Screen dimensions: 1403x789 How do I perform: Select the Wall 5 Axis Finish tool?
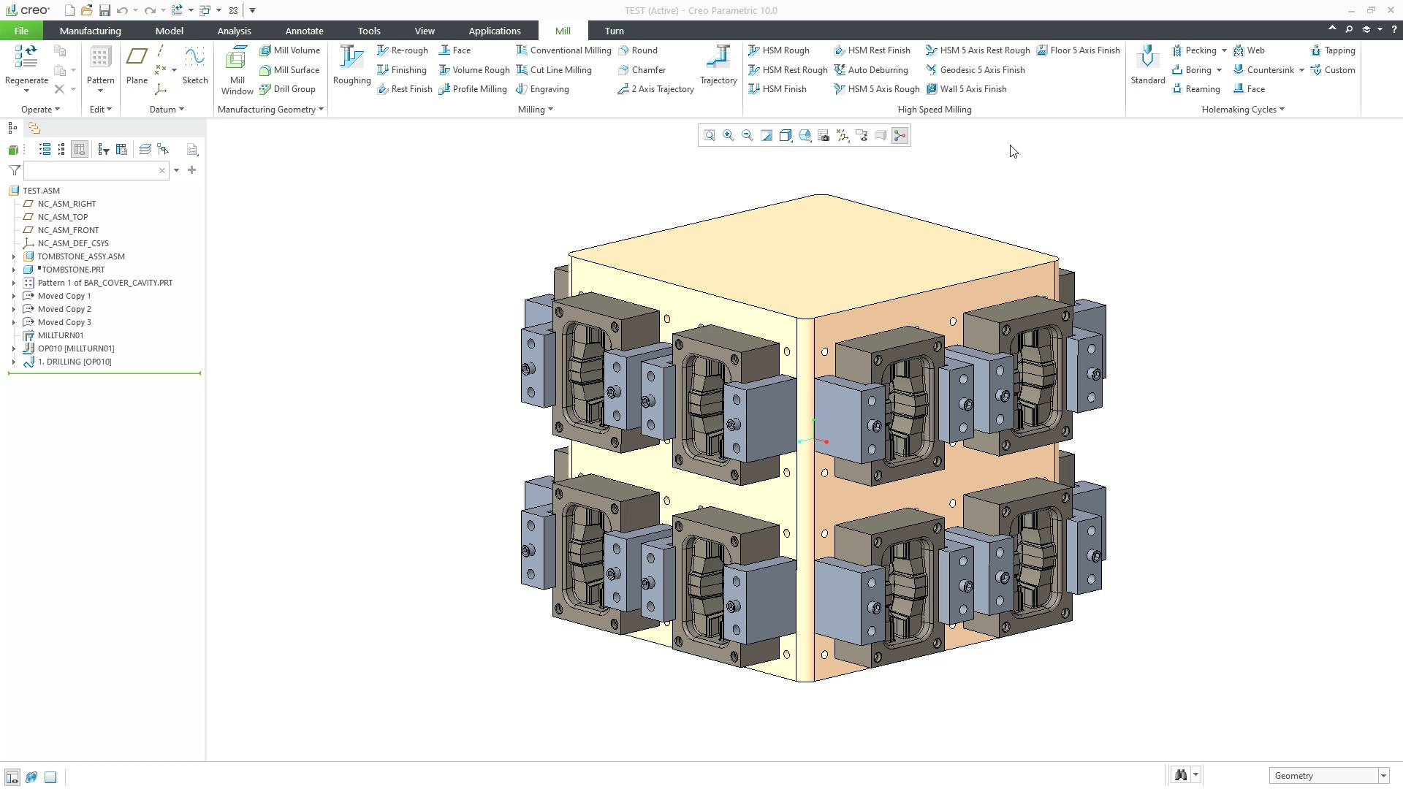966,89
